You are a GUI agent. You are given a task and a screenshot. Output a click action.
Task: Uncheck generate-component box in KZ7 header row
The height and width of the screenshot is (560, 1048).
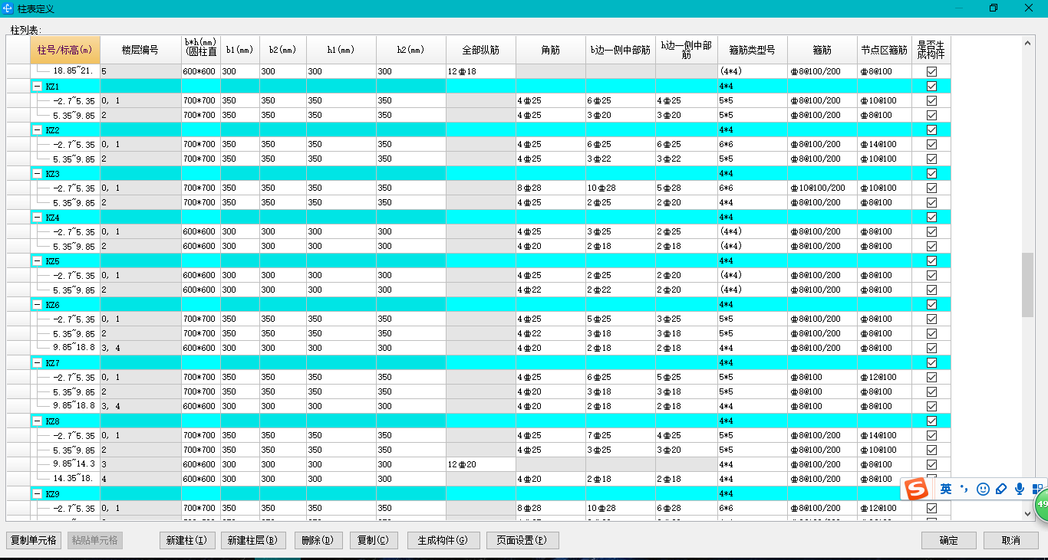coord(931,363)
